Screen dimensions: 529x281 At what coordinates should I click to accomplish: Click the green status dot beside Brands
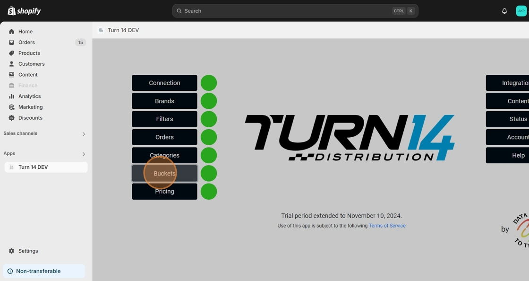tap(209, 101)
